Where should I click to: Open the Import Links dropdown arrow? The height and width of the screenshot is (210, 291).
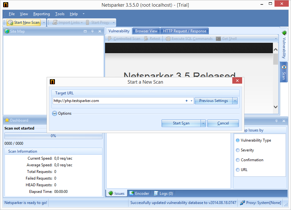(x=82, y=22)
